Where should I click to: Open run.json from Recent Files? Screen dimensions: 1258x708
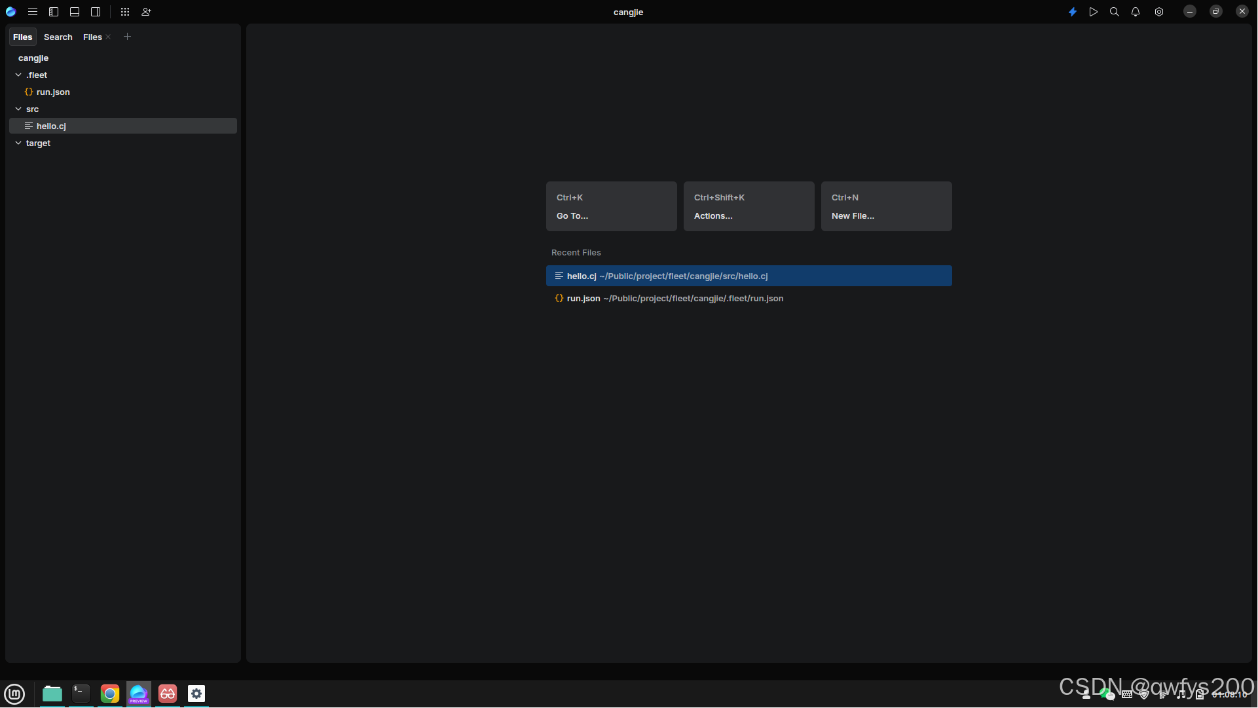pyautogui.click(x=675, y=299)
